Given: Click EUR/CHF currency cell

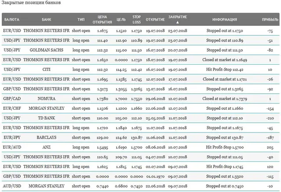Looking at the screenshot, I should coord(12,108).
